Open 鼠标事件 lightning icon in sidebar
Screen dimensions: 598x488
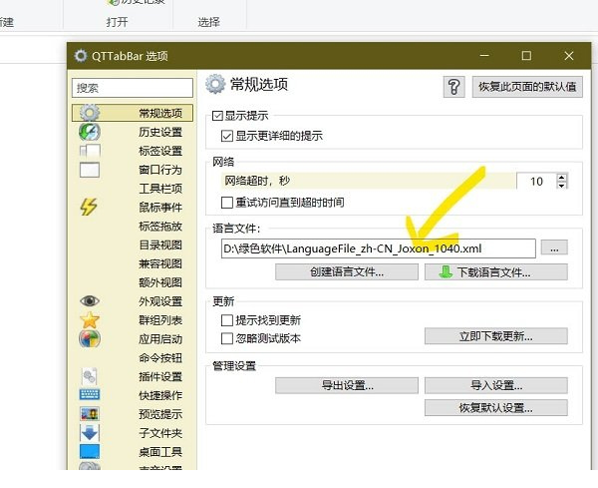point(89,207)
